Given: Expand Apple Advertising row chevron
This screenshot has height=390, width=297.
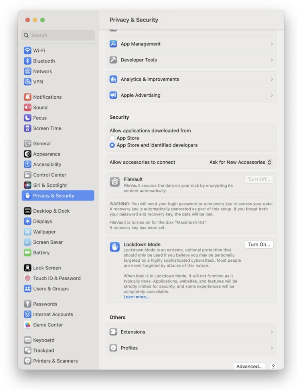Looking at the screenshot, I should coord(271,95).
